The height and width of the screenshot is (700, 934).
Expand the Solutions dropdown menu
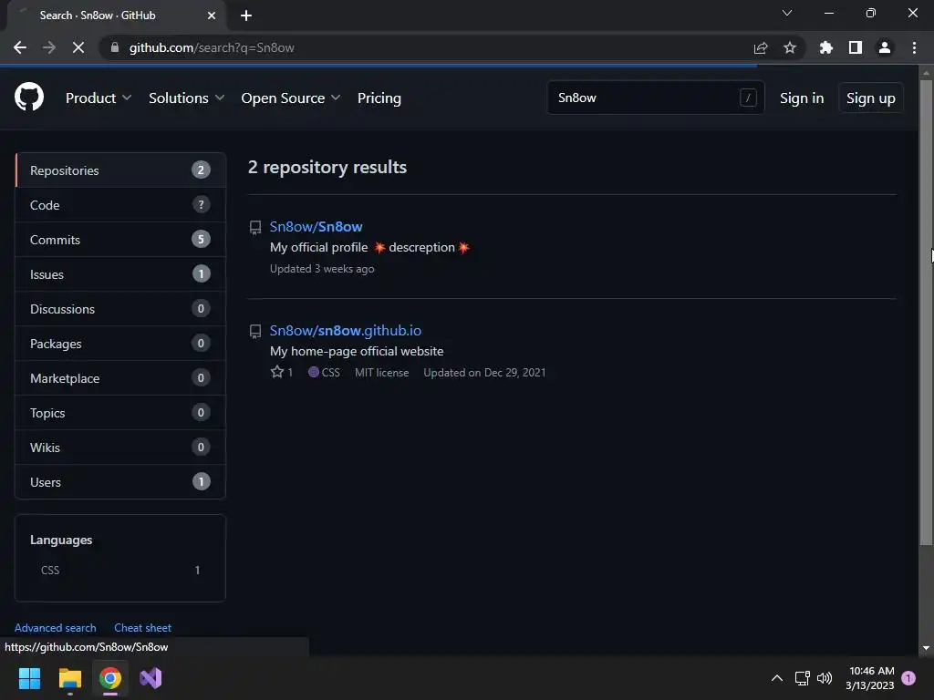tap(186, 98)
